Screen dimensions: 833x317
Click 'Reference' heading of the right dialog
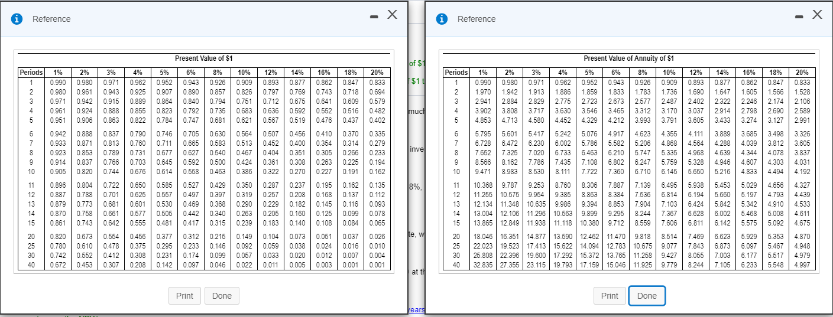[477, 19]
